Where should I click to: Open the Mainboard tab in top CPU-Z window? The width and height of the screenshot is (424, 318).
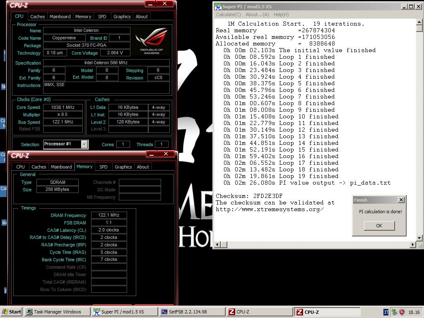60,17
